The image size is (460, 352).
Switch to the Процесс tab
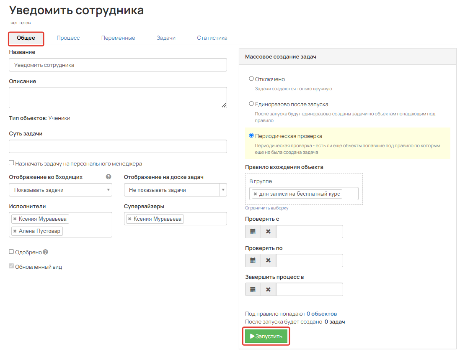[x=68, y=38]
